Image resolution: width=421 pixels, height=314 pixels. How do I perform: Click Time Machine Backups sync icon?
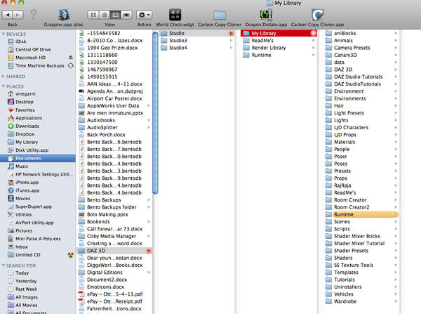(71, 65)
